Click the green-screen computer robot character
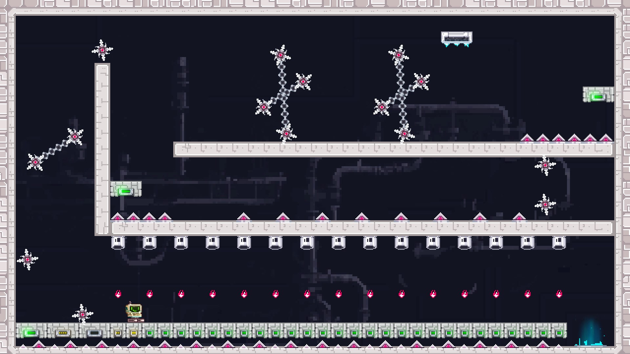 135,312
